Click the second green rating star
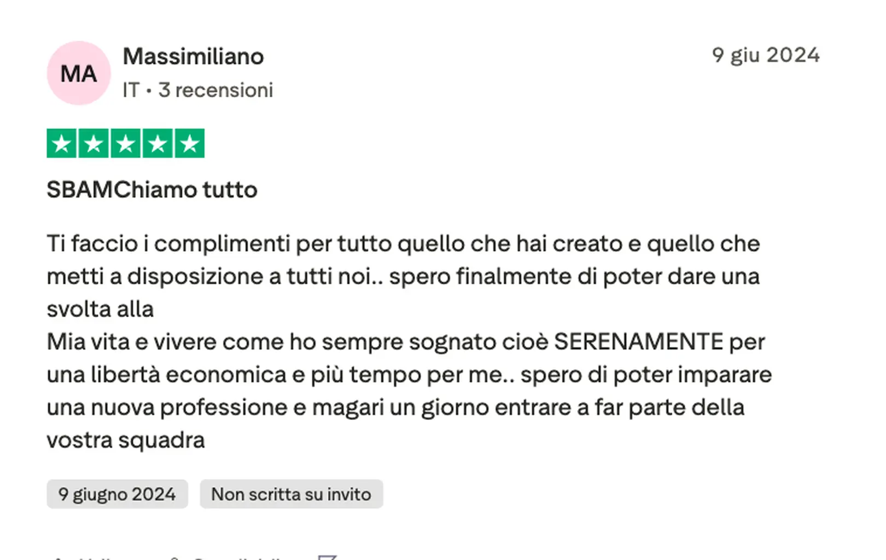Viewport: 886px width, 560px height. 94,143
